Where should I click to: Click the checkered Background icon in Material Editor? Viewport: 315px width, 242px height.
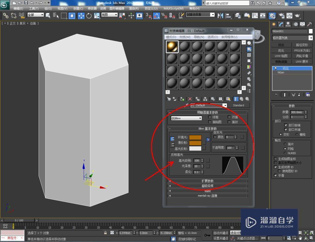click(x=249, y=54)
